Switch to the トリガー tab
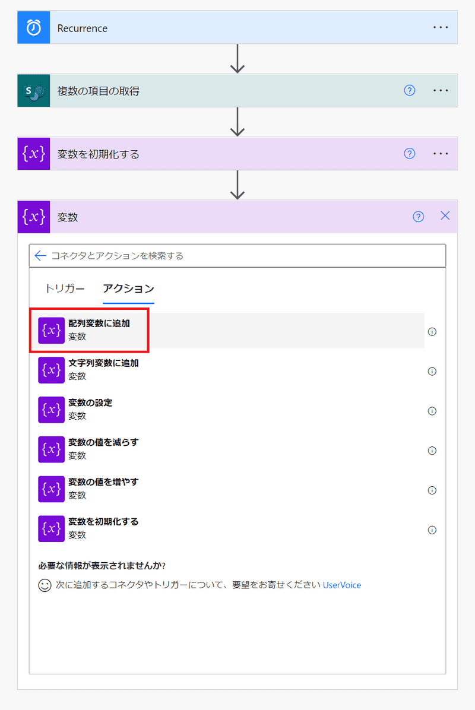Image resolution: width=475 pixels, height=710 pixels. [65, 289]
